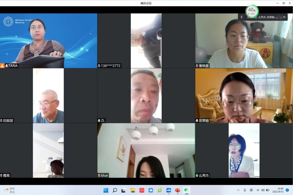Click the microphone icon in the speaking bar
The image size is (293, 195).
241,17
